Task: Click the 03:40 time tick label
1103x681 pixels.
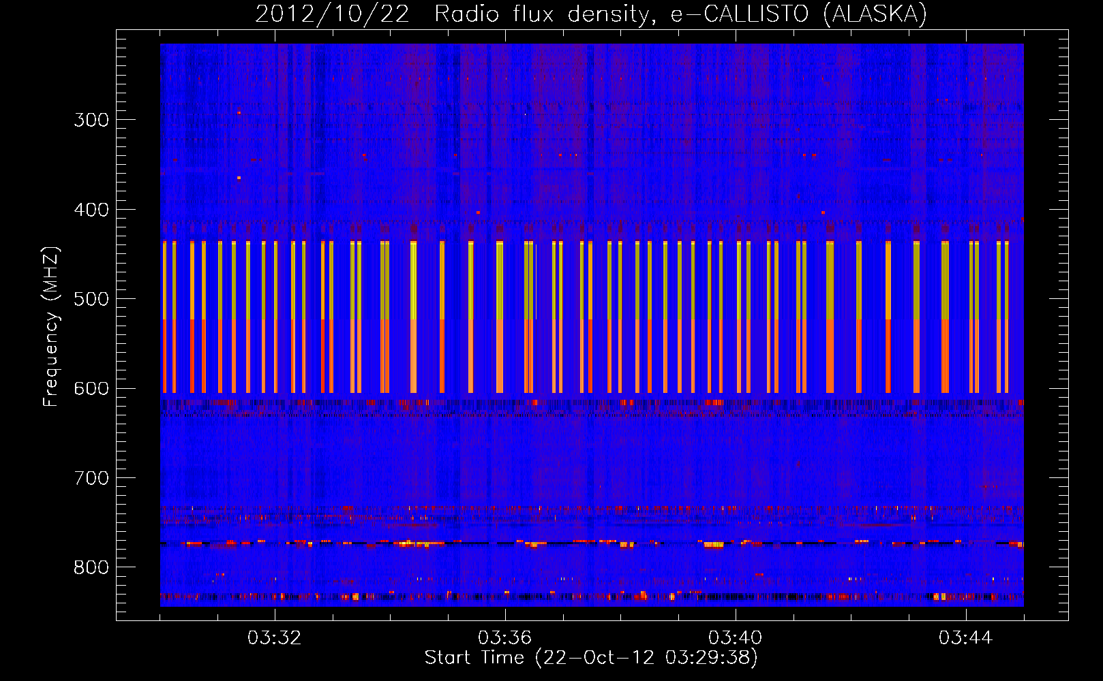Action: [735, 638]
